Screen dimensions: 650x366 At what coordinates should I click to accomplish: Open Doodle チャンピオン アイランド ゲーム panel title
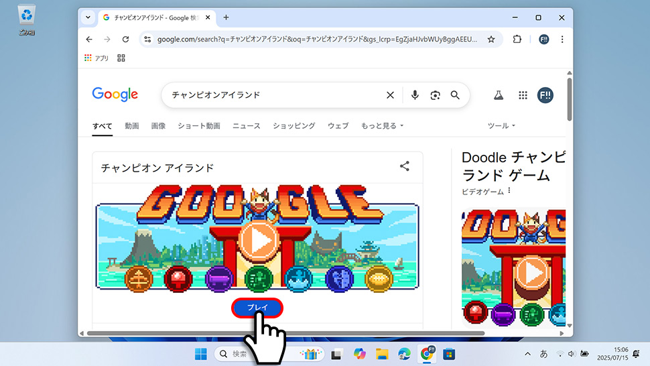[513, 166]
